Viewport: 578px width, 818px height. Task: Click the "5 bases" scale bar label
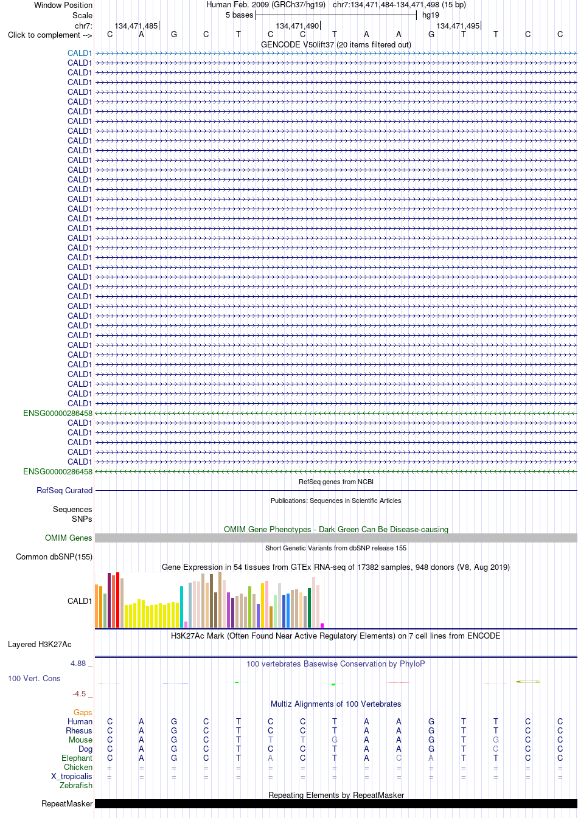click(x=239, y=15)
